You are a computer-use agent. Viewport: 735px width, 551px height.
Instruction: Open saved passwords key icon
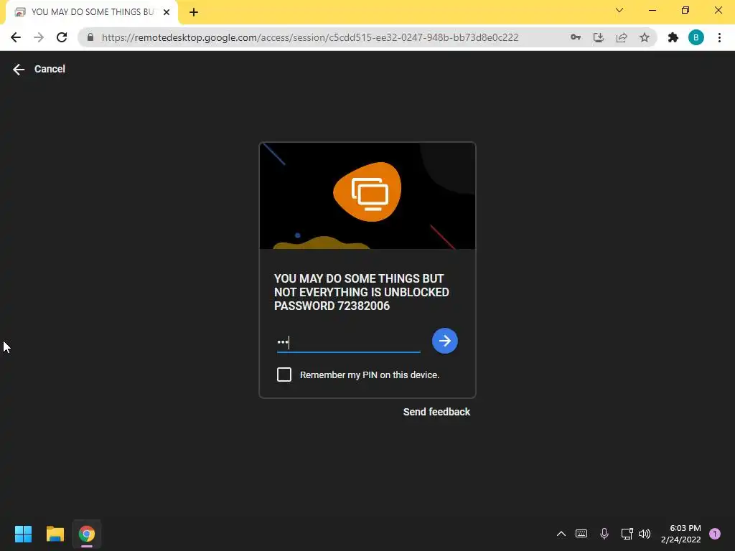(x=576, y=37)
